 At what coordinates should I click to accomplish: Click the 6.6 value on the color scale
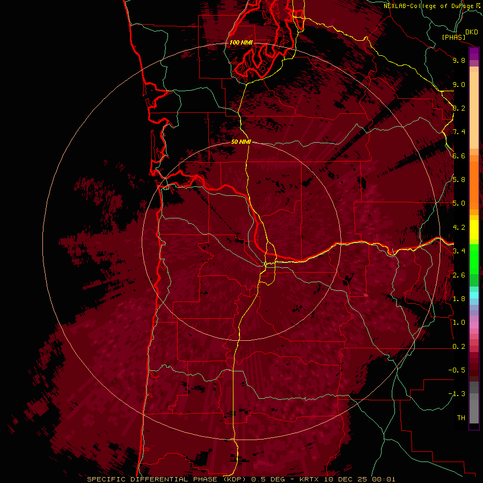459,156
